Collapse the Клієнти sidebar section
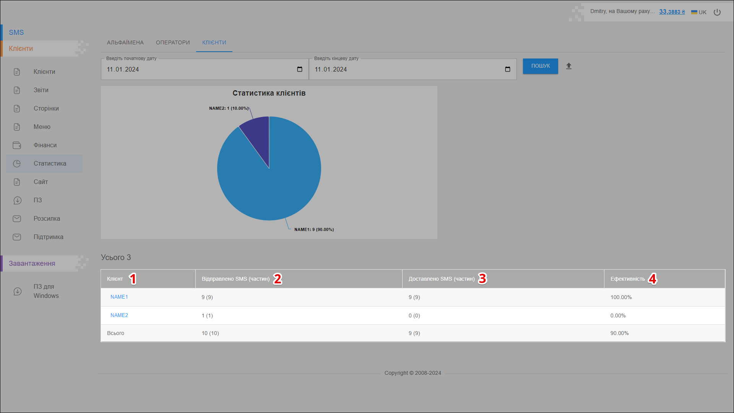 point(21,49)
